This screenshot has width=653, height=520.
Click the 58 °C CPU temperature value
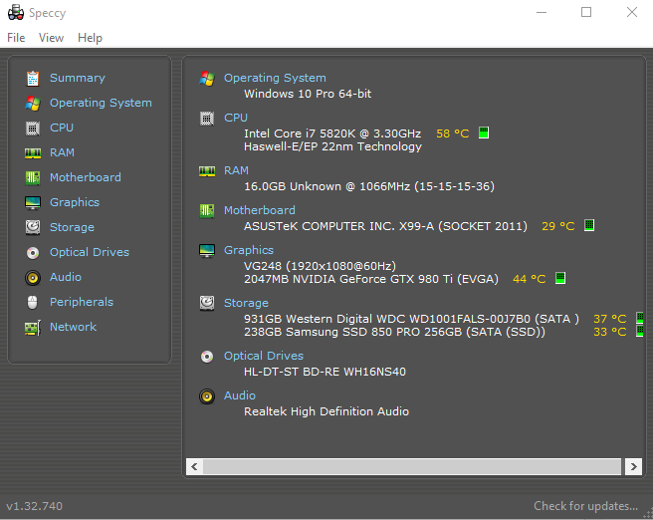click(x=453, y=133)
